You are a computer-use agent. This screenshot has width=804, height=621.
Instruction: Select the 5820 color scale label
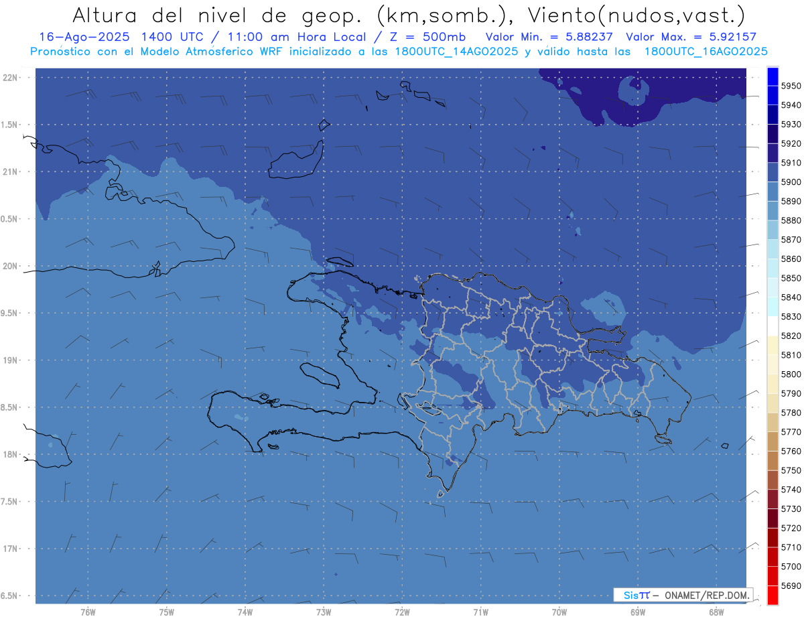(791, 336)
